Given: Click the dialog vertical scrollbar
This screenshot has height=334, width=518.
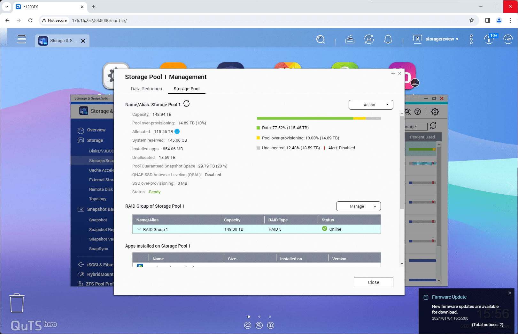Looking at the screenshot, I should (x=402, y=162).
